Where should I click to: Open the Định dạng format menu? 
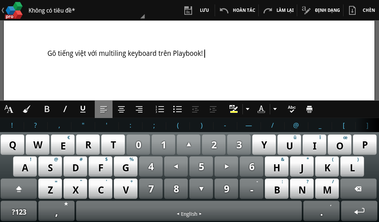321,10
